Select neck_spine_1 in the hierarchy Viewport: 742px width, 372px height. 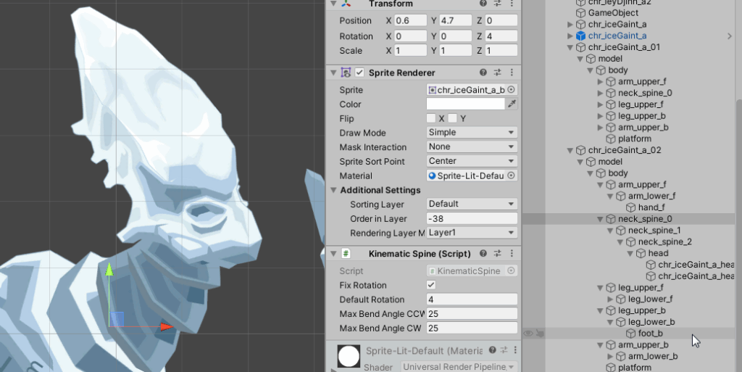(x=654, y=231)
